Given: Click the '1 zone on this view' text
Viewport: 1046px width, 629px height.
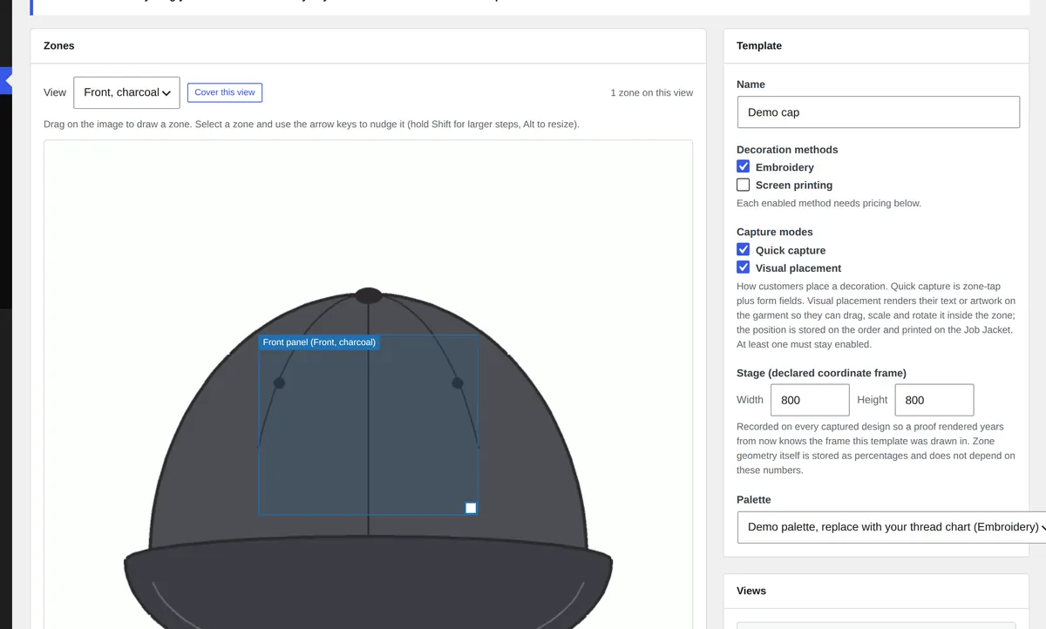Looking at the screenshot, I should (652, 93).
